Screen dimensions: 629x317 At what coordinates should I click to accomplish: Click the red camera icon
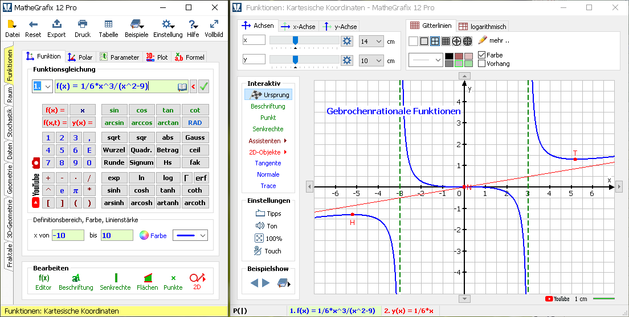click(x=36, y=162)
